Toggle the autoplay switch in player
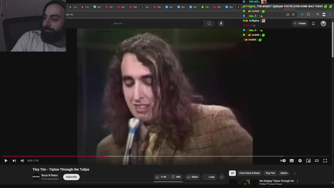 [x=283, y=161]
